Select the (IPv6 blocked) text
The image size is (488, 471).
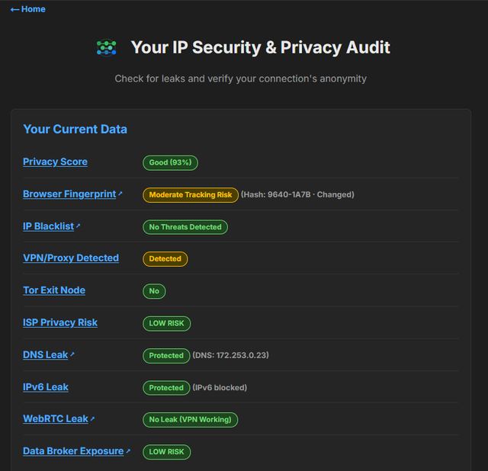tap(220, 388)
